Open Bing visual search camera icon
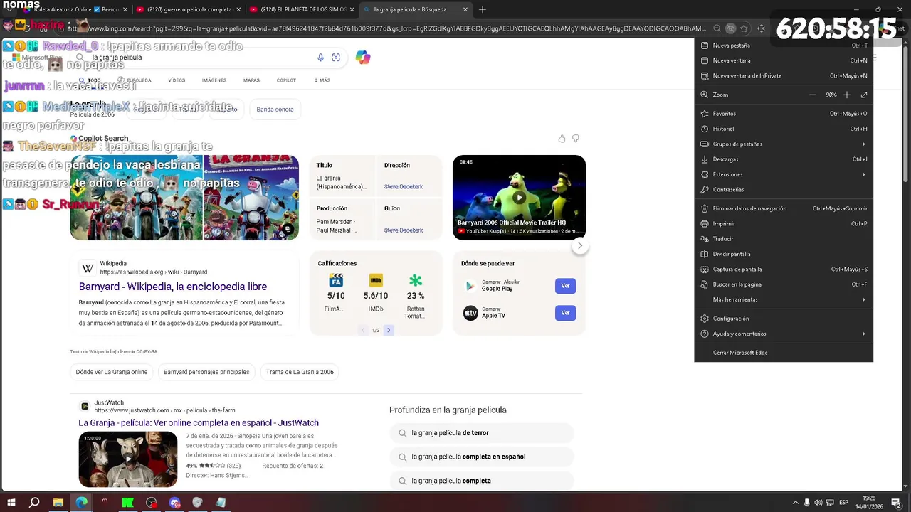The height and width of the screenshot is (512, 911). pyautogui.click(x=336, y=58)
